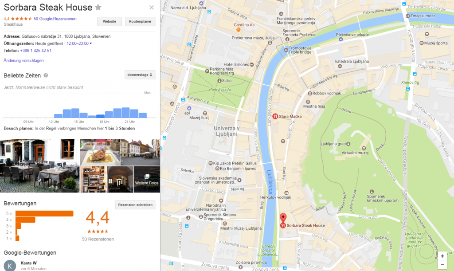This screenshot has height=271, width=454.
Task: Click Rezension schreiben button
Action: click(x=135, y=205)
